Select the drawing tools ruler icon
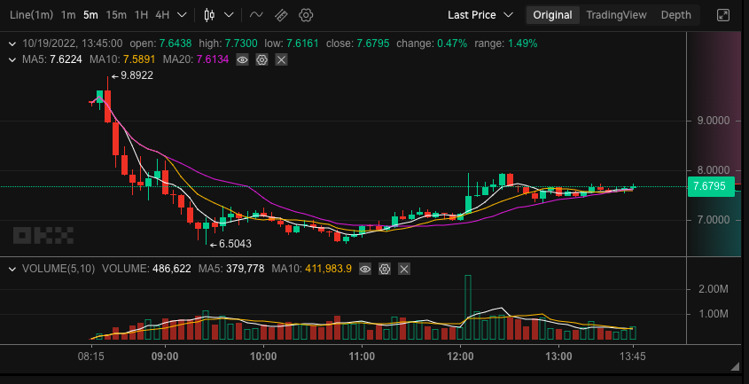 281,15
